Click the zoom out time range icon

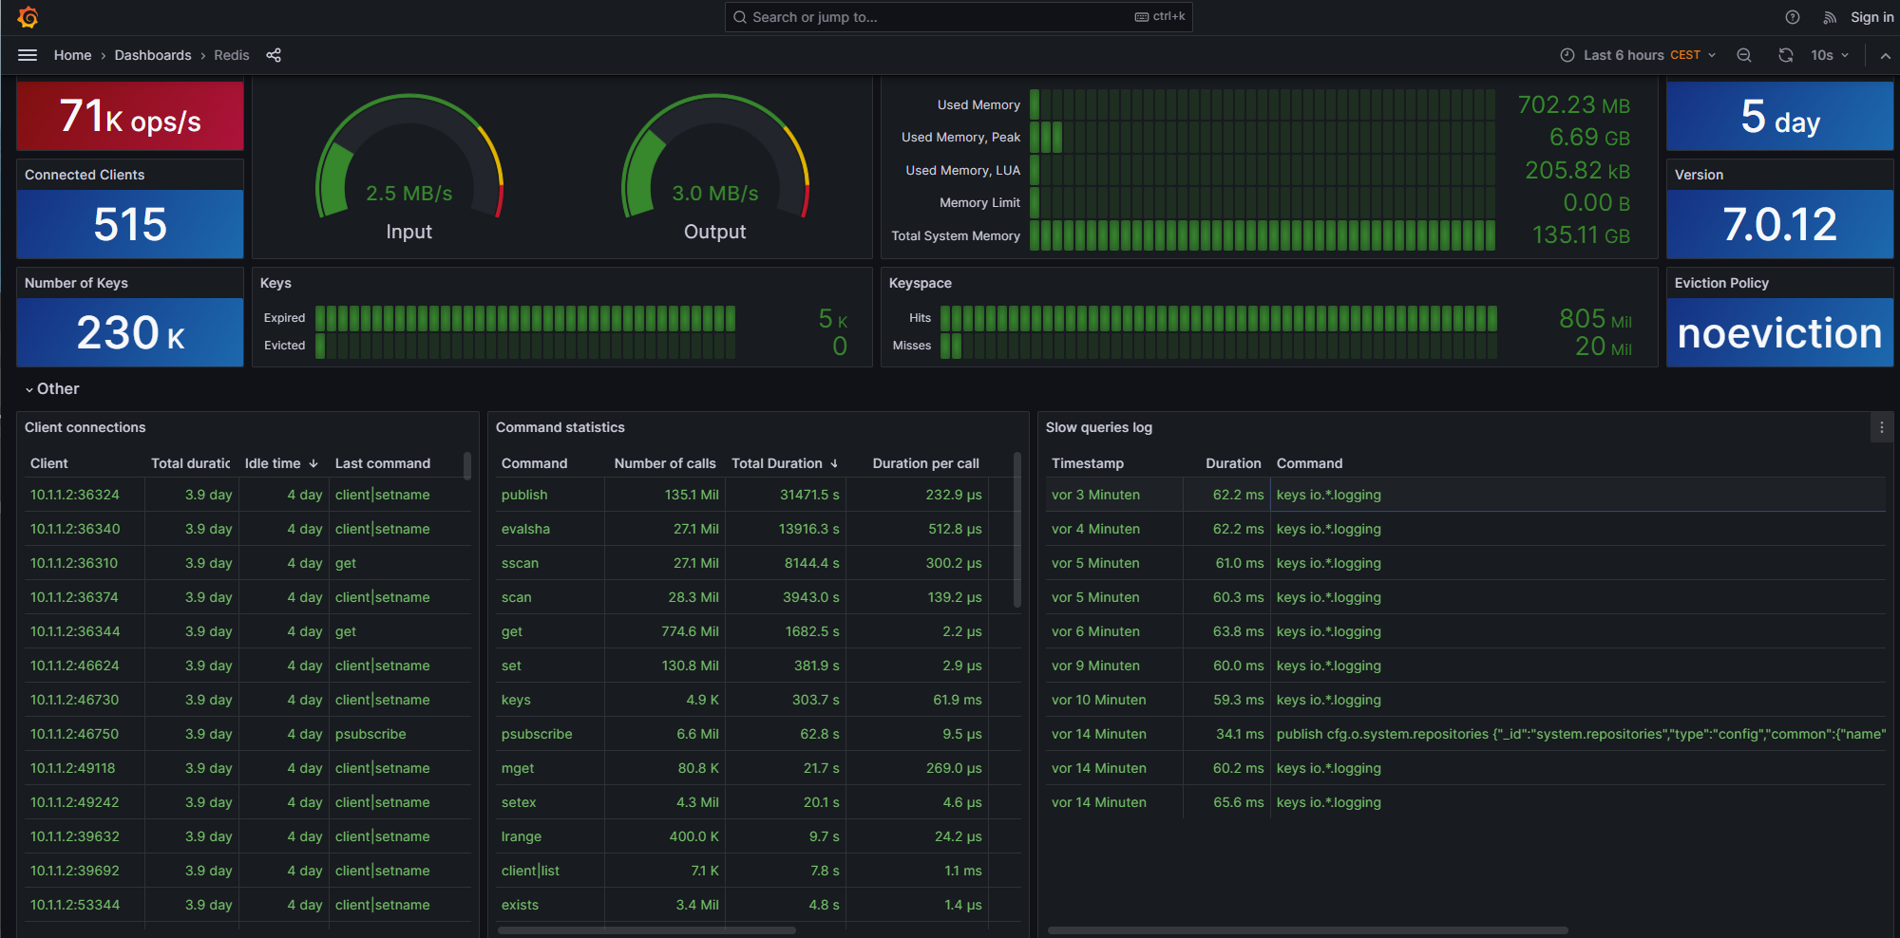click(x=1744, y=55)
